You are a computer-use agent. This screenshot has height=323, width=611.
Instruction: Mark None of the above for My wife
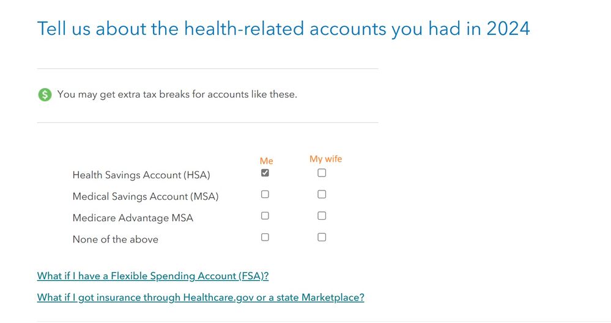[322, 237]
